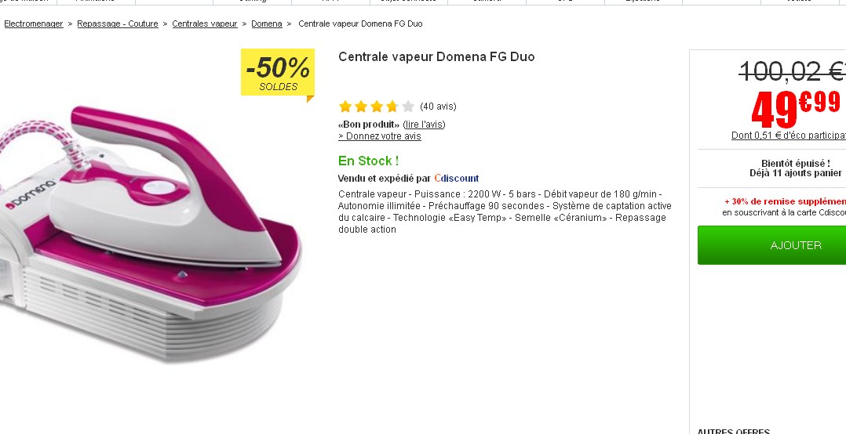
Task: Click the (40 avis) review count
Action: tap(438, 107)
